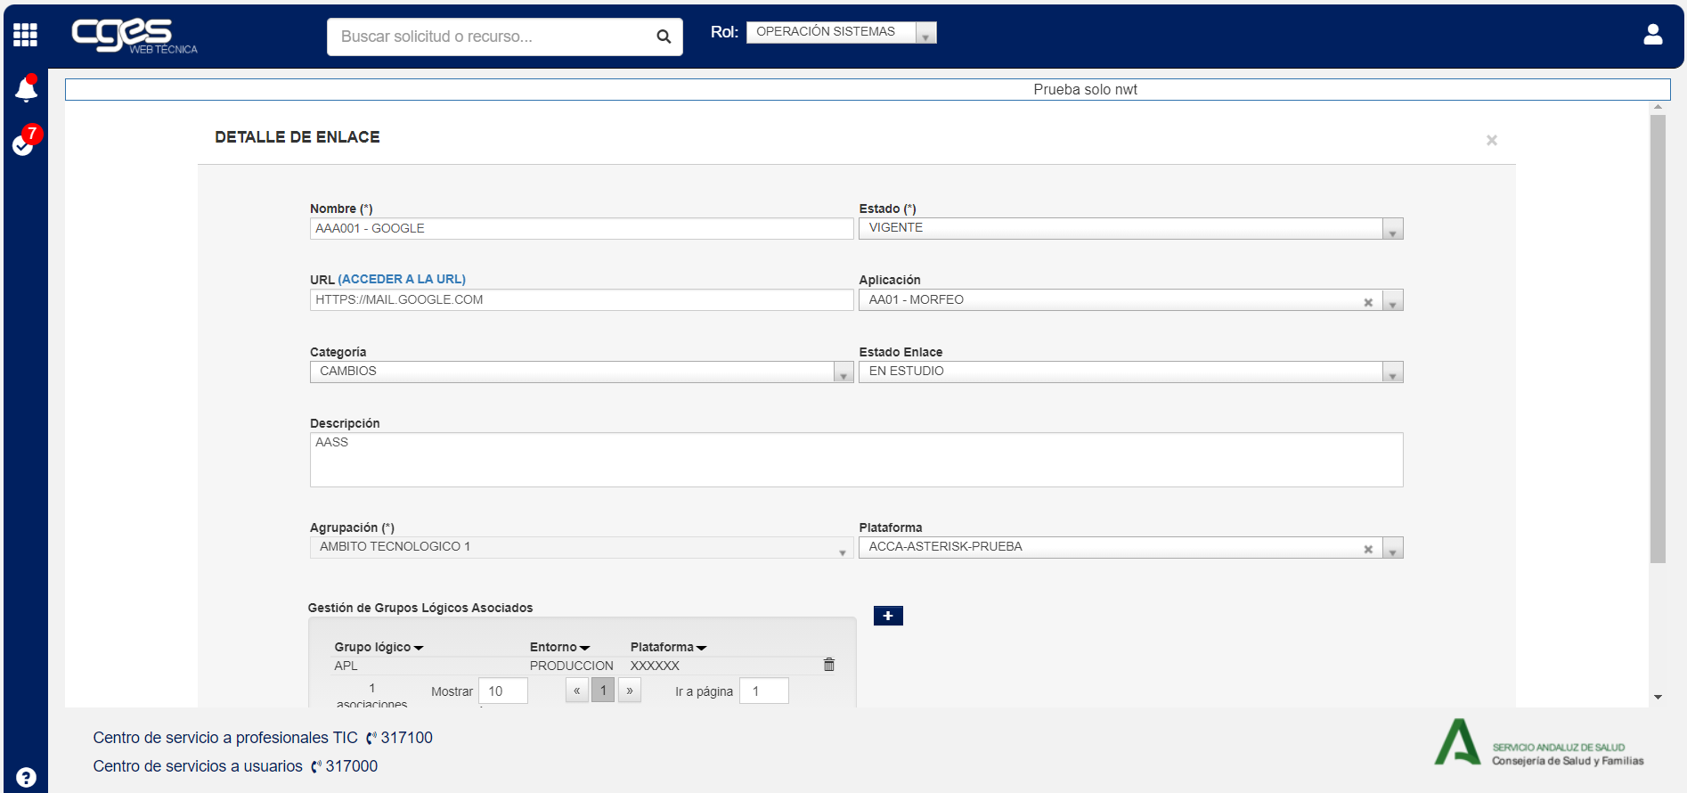The width and height of the screenshot is (1687, 793).
Task: Click phone number 317100
Action: [406, 738]
